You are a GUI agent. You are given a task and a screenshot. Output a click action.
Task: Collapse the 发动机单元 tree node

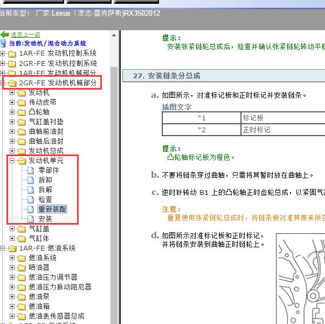(x=12, y=160)
